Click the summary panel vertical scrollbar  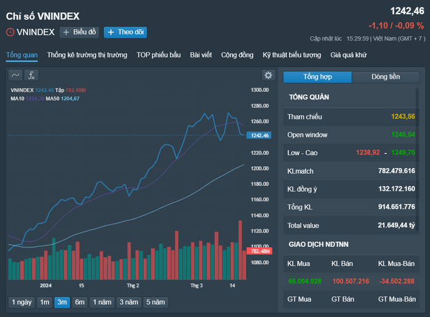click(x=417, y=159)
